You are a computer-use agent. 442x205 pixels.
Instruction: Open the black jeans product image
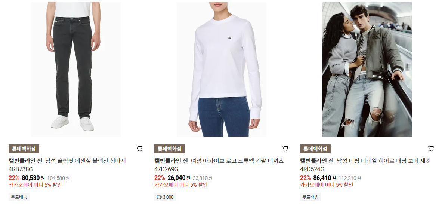(x=76, y=70)
